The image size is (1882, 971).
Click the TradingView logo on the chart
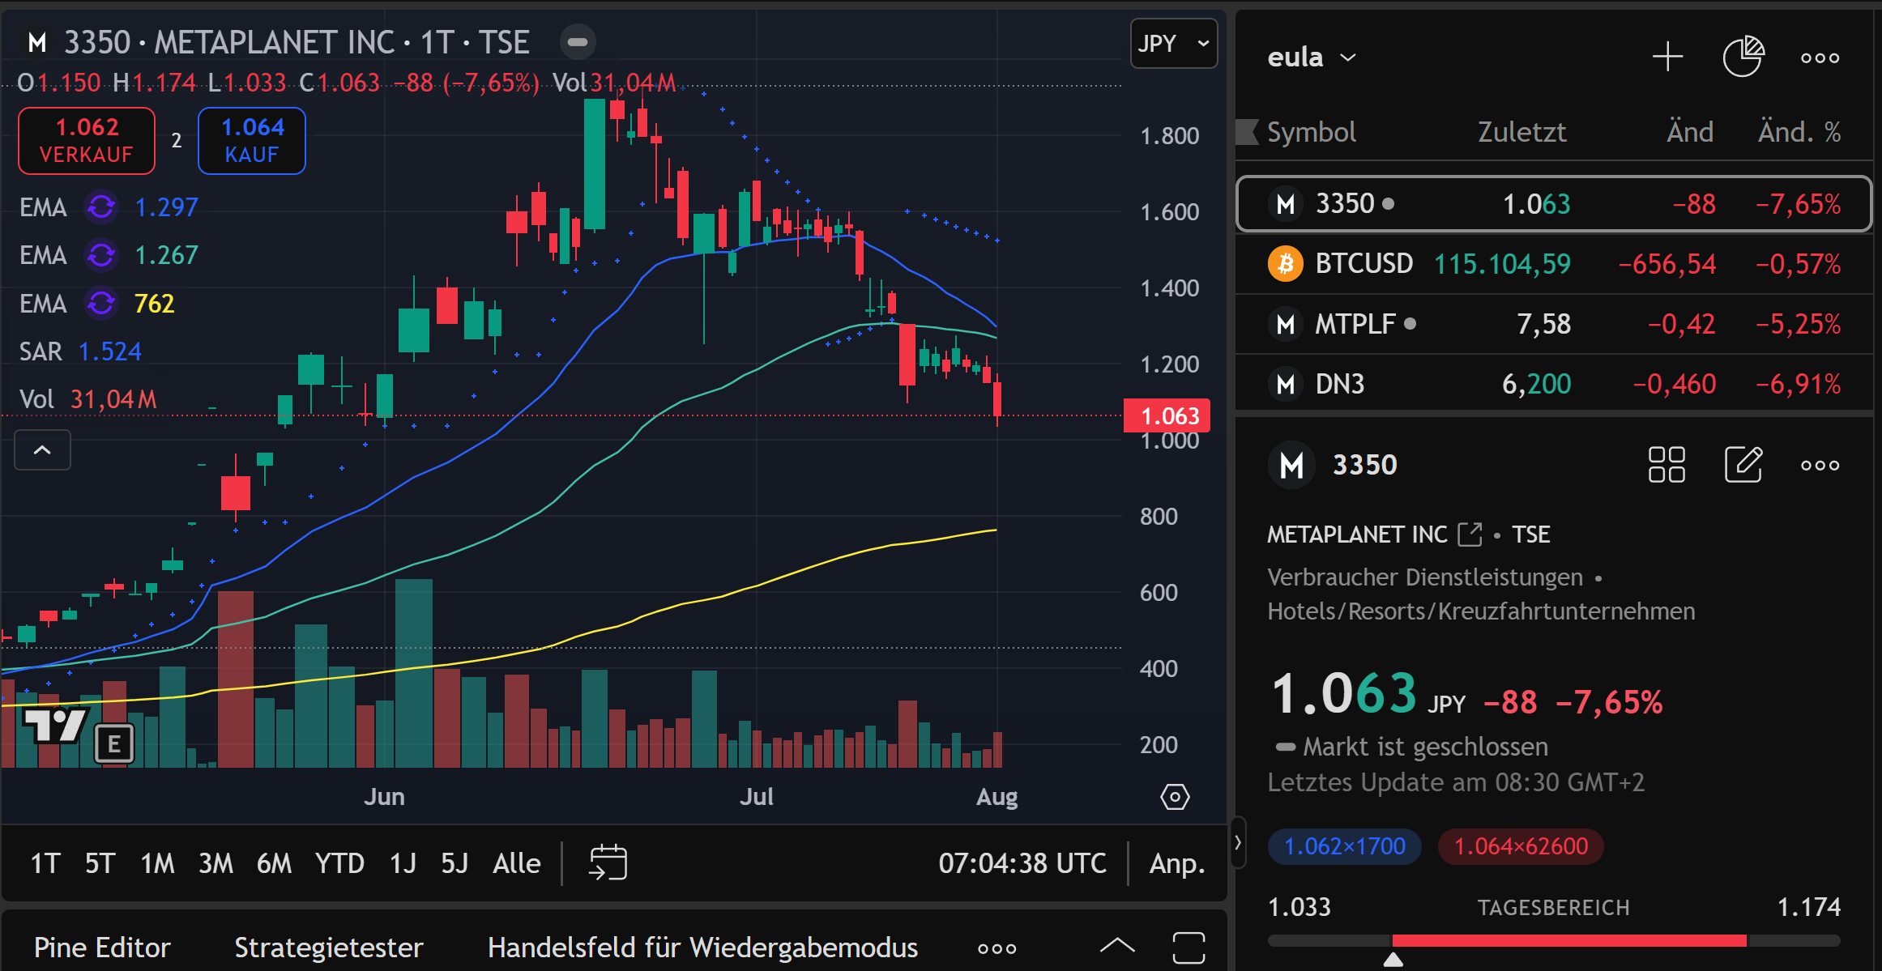point(54,726)
